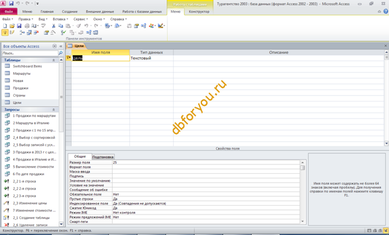Collapse the Таблицы group

pos(54,60)
